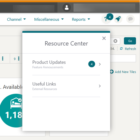Click the notification badge 4 on help icon

(x=110, y=17)
